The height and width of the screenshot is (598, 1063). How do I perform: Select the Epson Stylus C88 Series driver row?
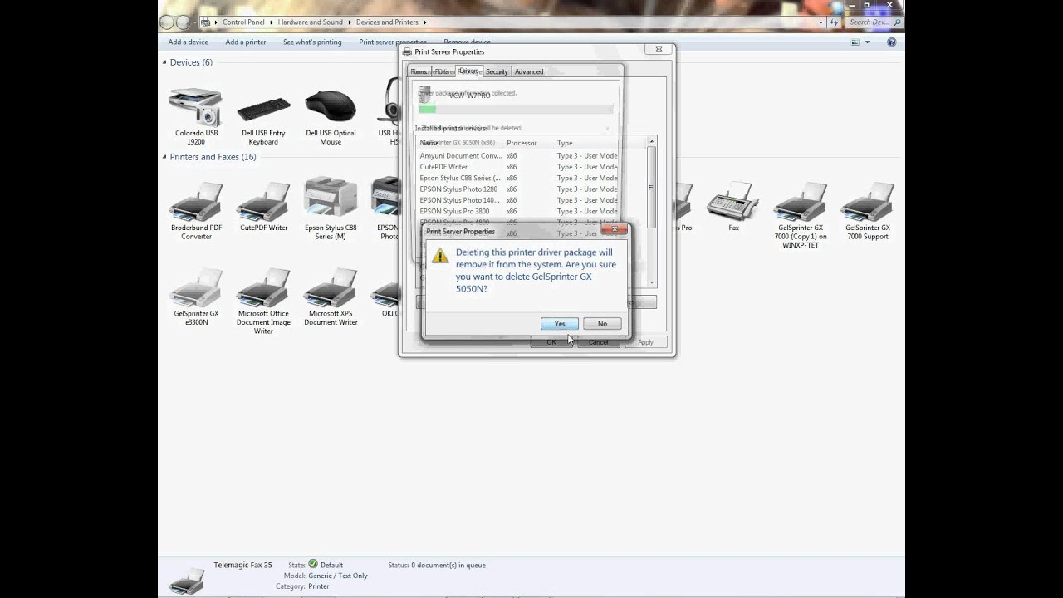pyautogui.click(x=519, y=178)
